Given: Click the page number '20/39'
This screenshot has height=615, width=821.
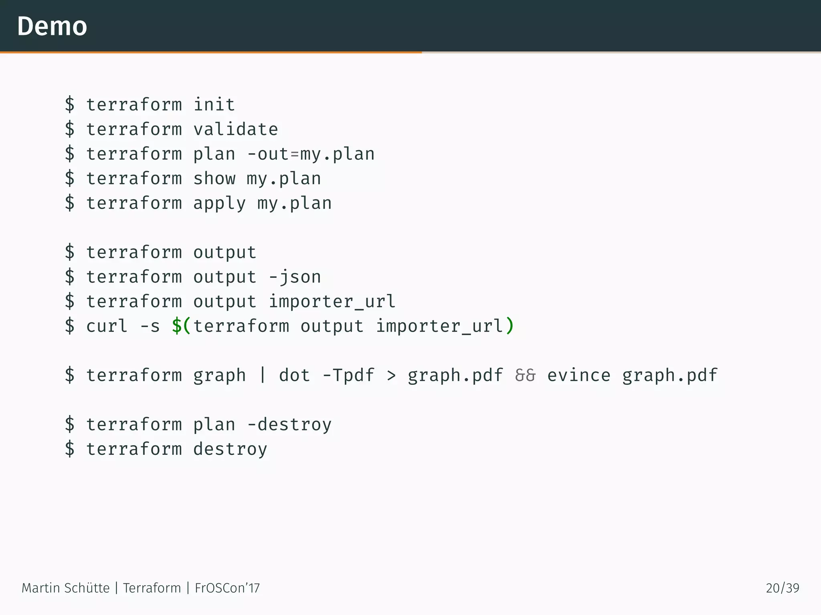Looking at the screenshot, I should click(783, 588).
